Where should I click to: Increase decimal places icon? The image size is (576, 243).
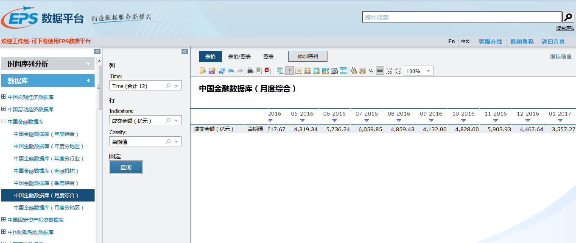[x=389, y=71]
